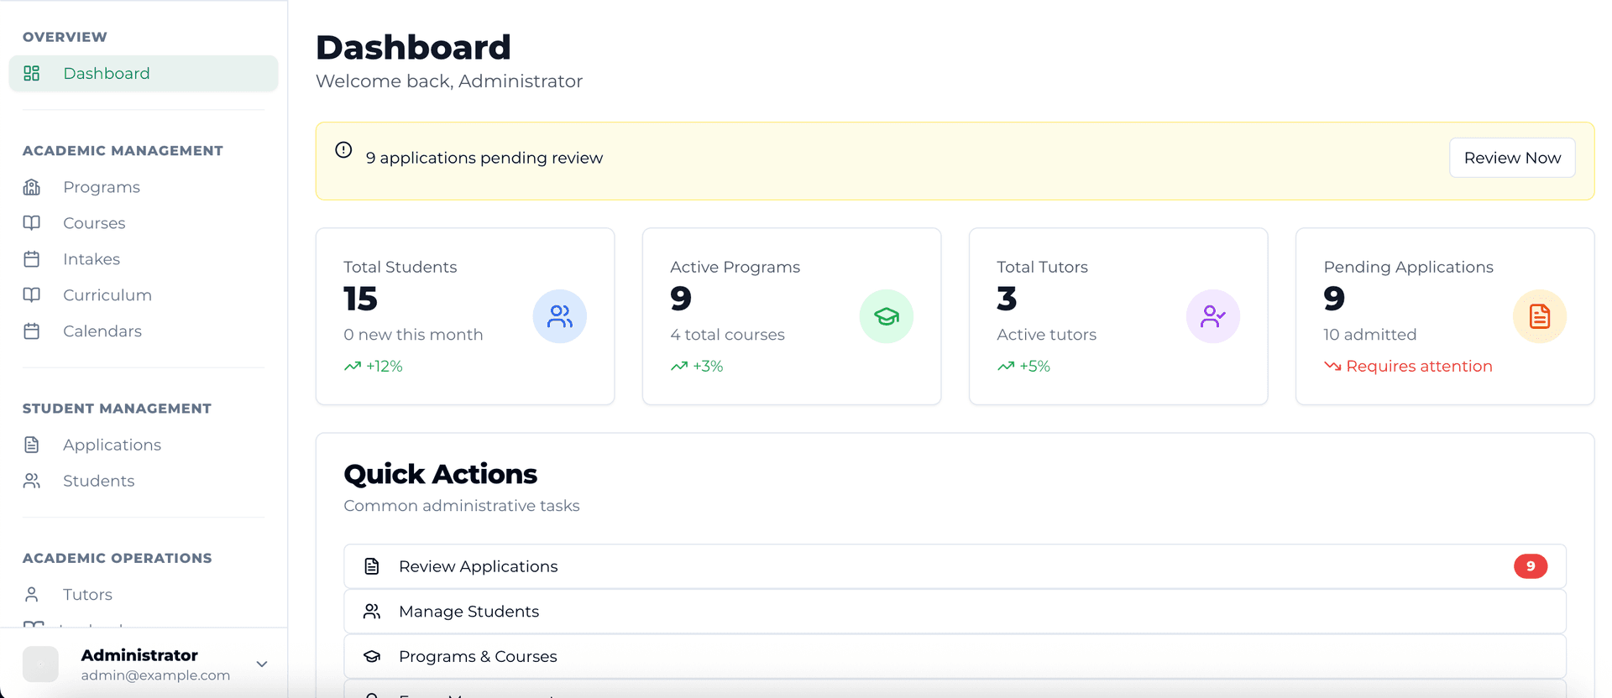The image size is (1612, 698).
Task: Navigate to Applications in the sidebar
Action: (144, 445)
